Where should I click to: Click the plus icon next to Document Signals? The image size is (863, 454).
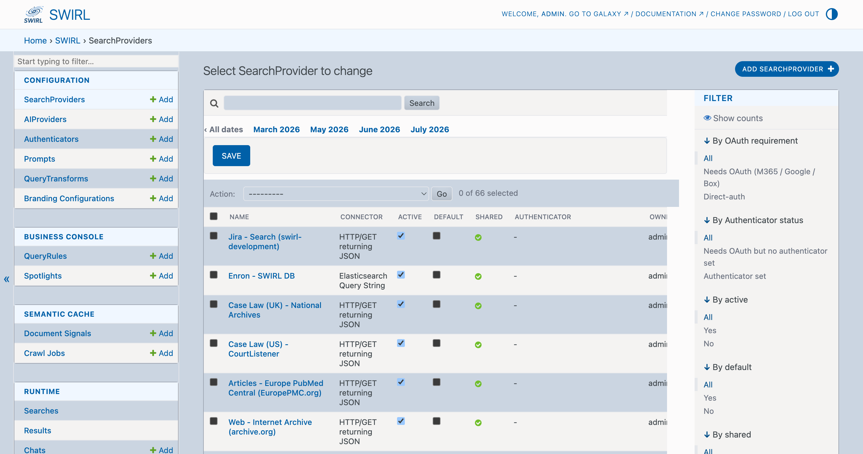click(x=153, y=333)
